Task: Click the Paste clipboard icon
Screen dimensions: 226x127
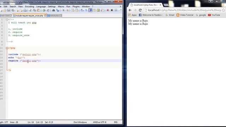Action: click(38, 10)
